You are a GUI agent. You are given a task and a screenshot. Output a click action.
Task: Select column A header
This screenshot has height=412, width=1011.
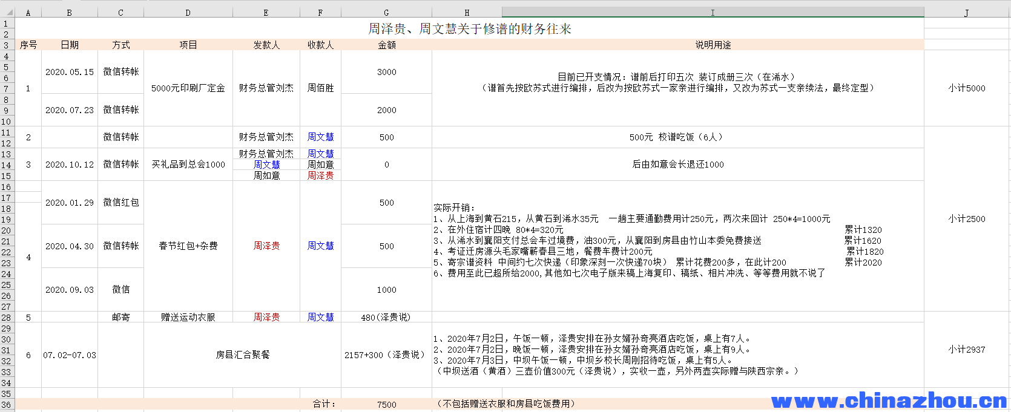tap(28, 12)
